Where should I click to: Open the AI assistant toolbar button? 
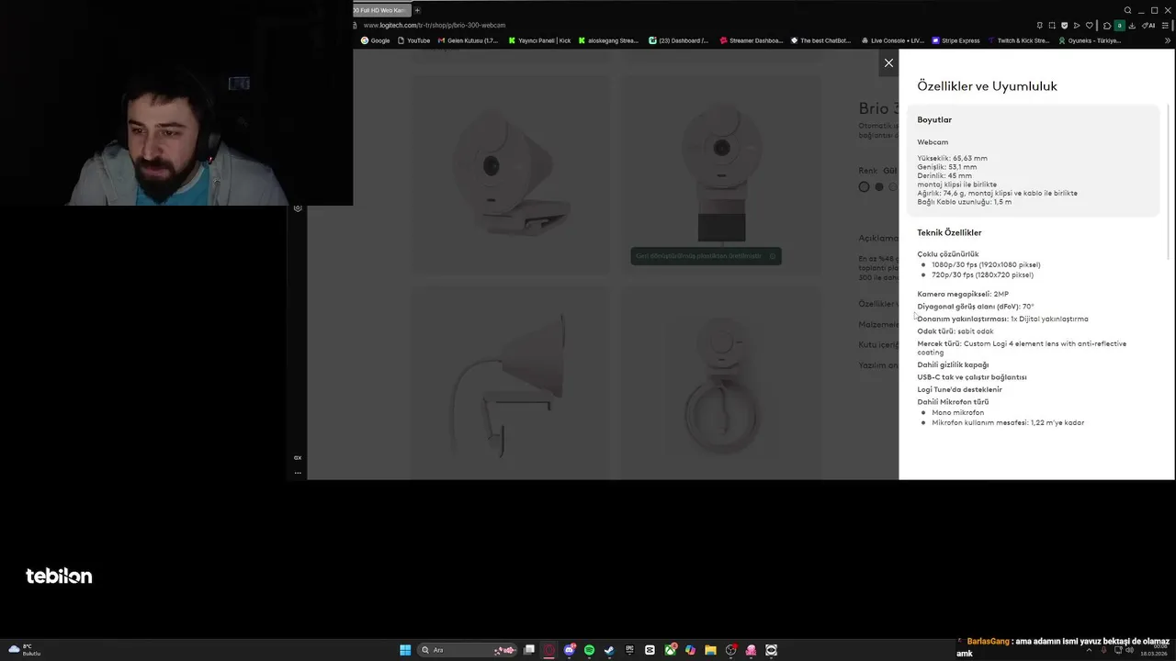tap(1148, 25)
